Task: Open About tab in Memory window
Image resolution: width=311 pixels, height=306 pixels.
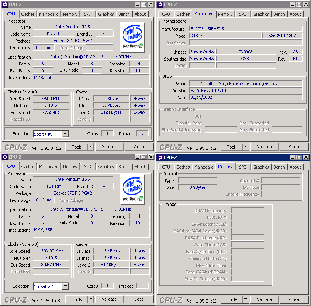Action: pyautogui.click(x=295, y=167)
